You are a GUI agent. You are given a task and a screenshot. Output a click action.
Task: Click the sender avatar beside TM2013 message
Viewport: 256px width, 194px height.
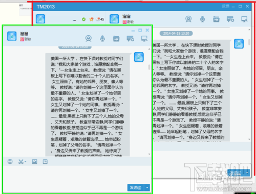tap(239, 43)
